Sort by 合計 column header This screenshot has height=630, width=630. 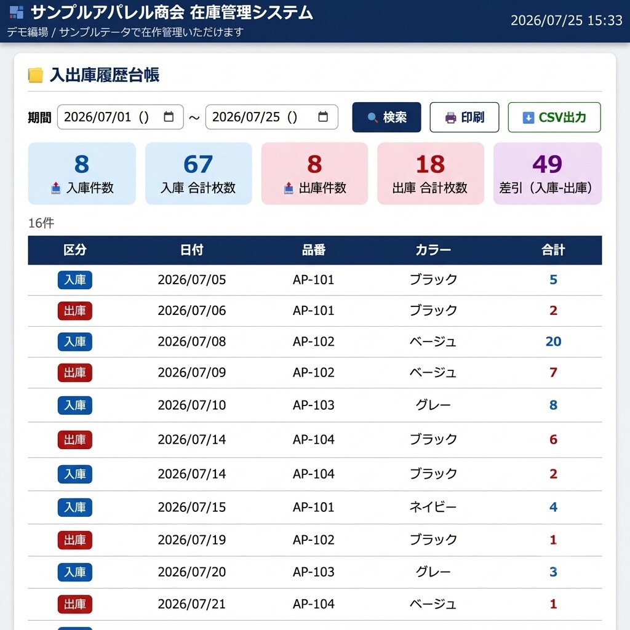pos(553,250)
